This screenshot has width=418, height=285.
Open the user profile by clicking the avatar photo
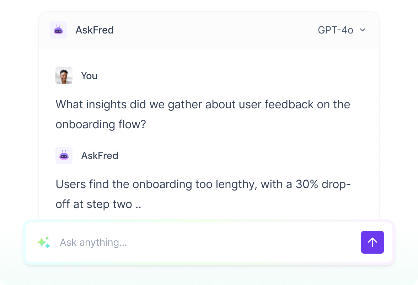(64, 76)
